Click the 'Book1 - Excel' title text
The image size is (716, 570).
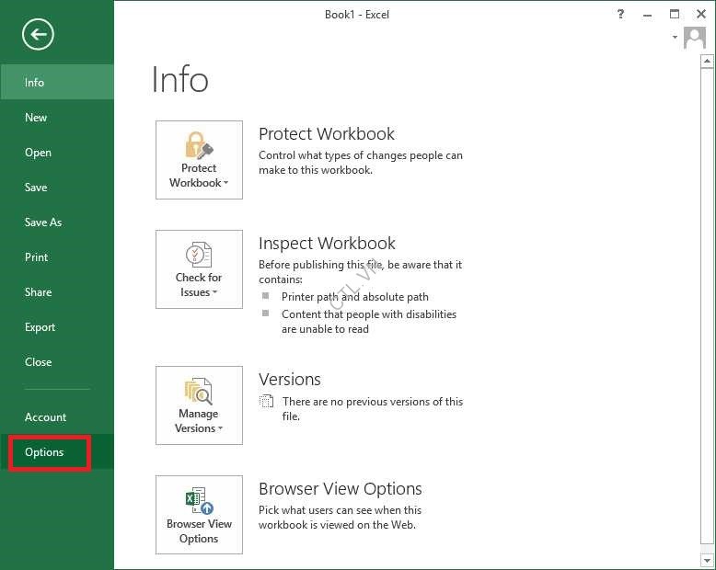pos(357,15)
